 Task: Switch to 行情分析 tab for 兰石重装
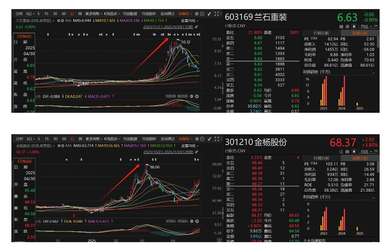pos(321,33)
